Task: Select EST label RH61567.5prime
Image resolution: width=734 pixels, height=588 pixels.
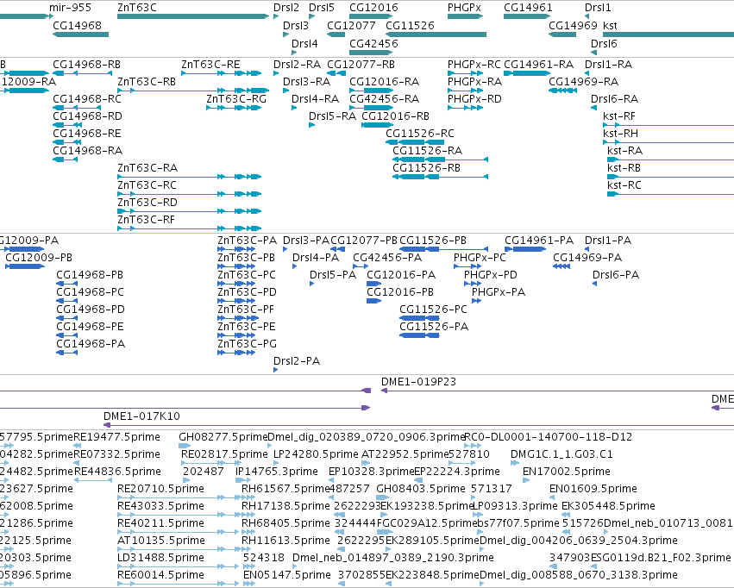Action: point(285,488)
